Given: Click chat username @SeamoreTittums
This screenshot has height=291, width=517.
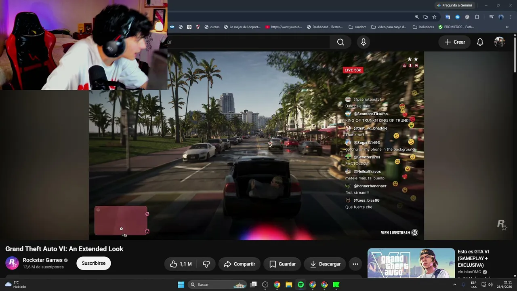Looking at the screenshot, I should coord(370,114).
